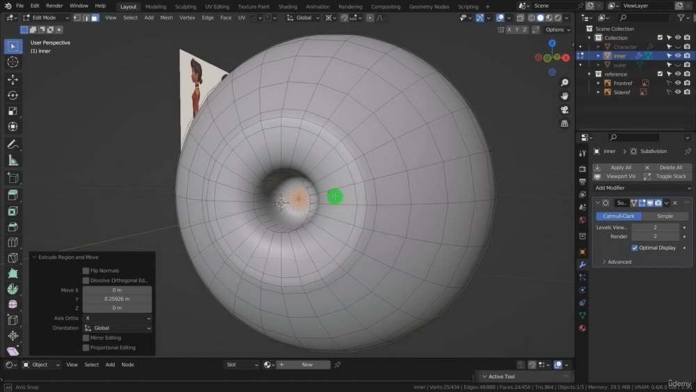The width and height of the screenshot is (696, 392).
Task: Enable Dissolve Orthogonal Edges checkbox
Action: 86,280
